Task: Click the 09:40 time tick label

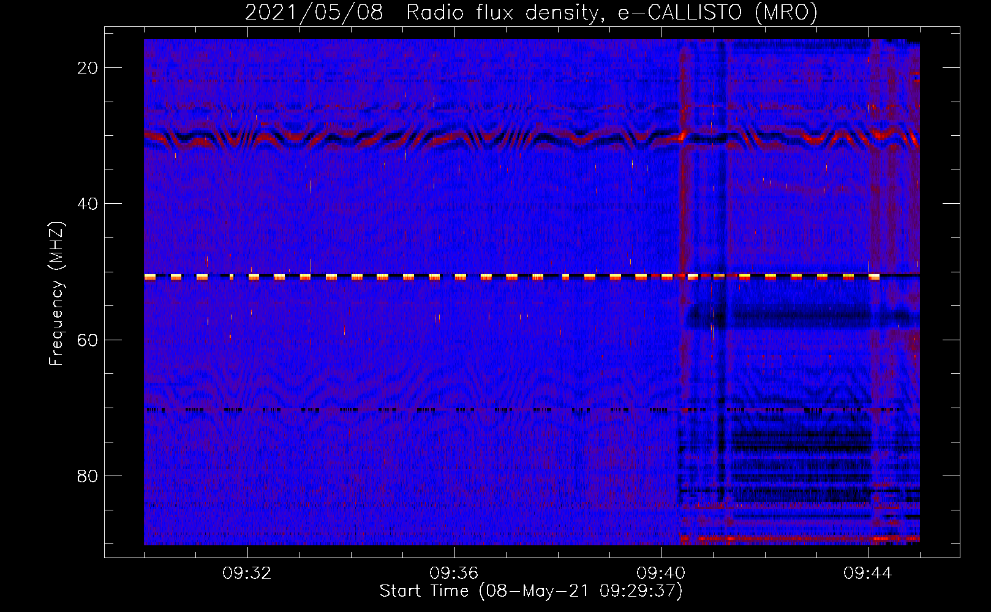Action: [x=661, y=573]
